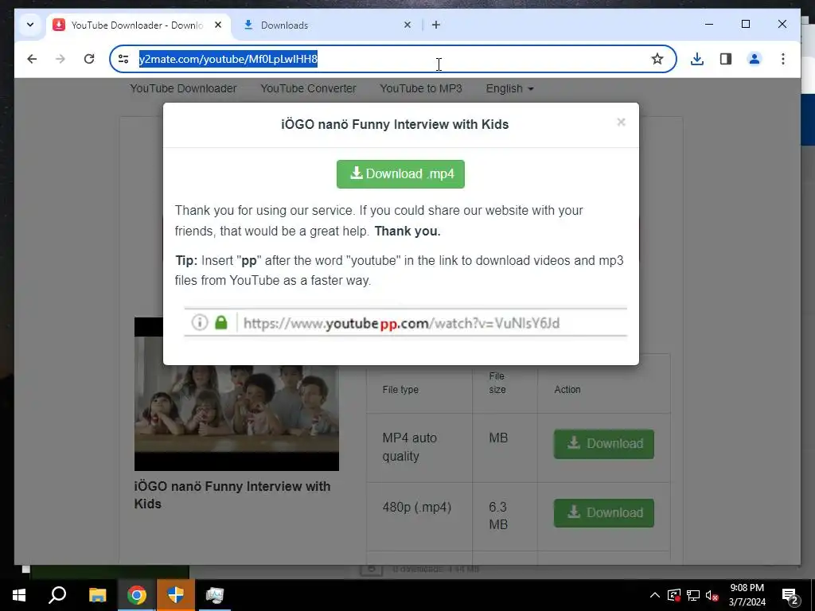This screenshot has height=611, width=815.
Task: Expand the English language dropdown
Action: pyautogui.click(x=510, y=88)
